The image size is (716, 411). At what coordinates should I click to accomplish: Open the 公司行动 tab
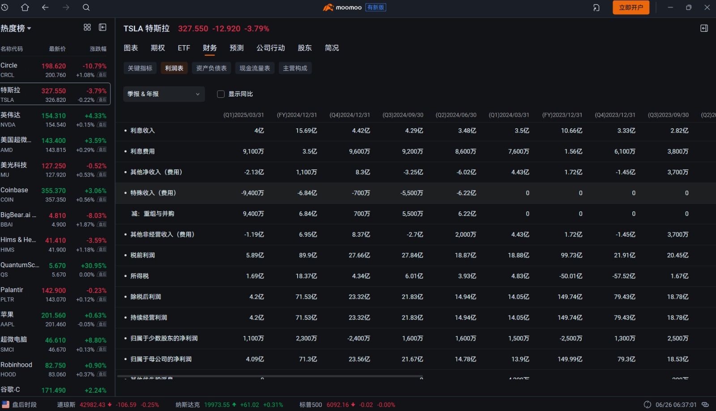coord(271,48)
